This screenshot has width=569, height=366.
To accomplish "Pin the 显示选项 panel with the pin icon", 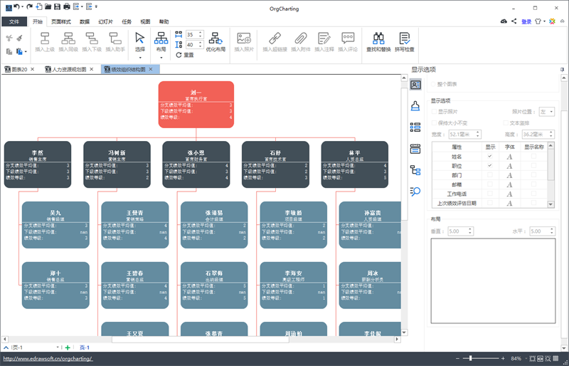I will pyautogui.click(x=562, y=69).
